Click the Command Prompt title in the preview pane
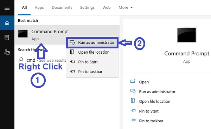Image resolution: width=211 pixels, height=129 pixels. click(187, 54)
